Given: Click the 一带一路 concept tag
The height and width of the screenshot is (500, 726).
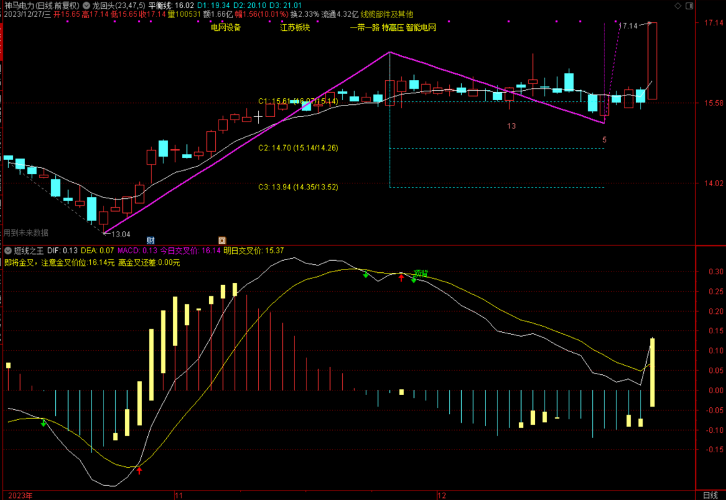Looking at the screenshot, I should pos(364,28).
